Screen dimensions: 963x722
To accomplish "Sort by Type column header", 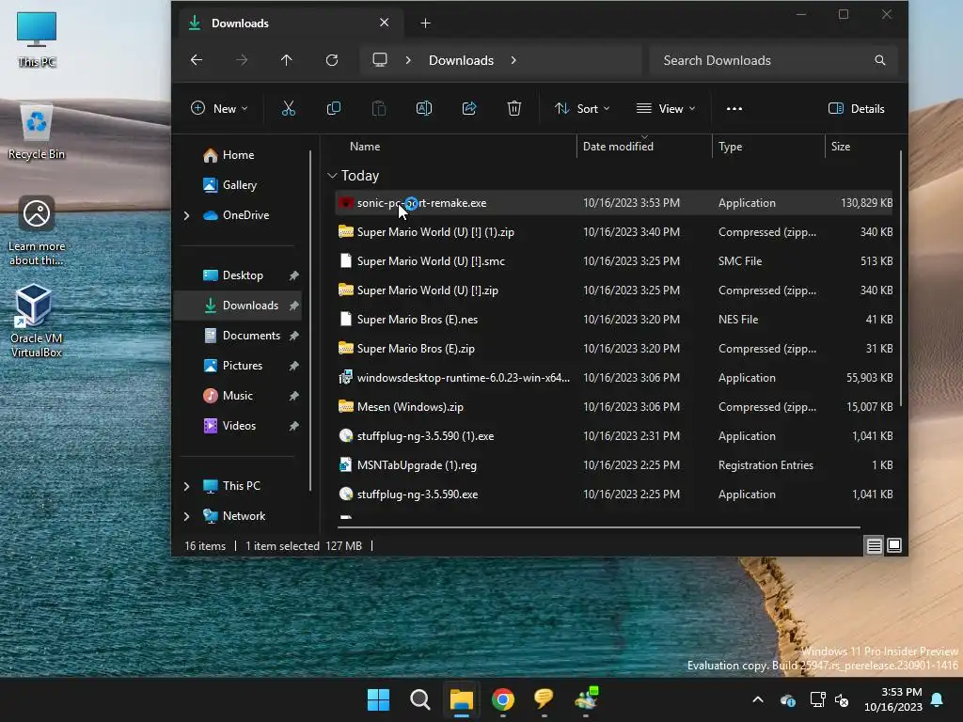I will click(x=730, y=147).
